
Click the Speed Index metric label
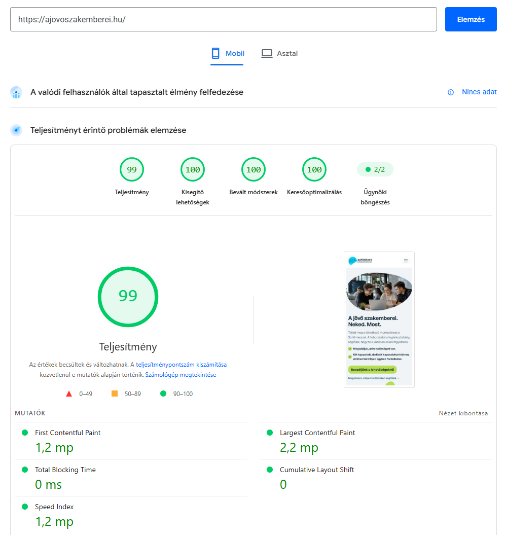54,507
